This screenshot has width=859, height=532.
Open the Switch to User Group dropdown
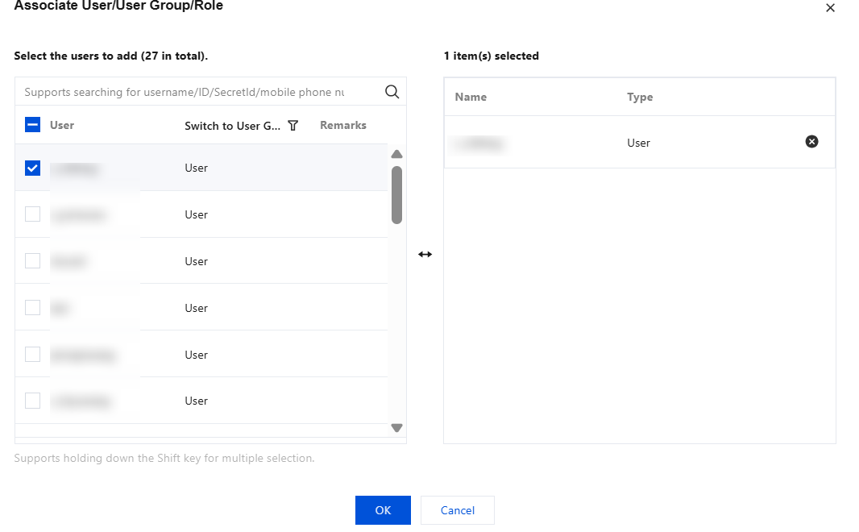(x=233, y=126)
